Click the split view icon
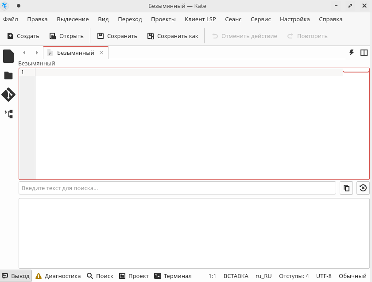372x282 pixels. pyautogui.click(x=364, y=53)
